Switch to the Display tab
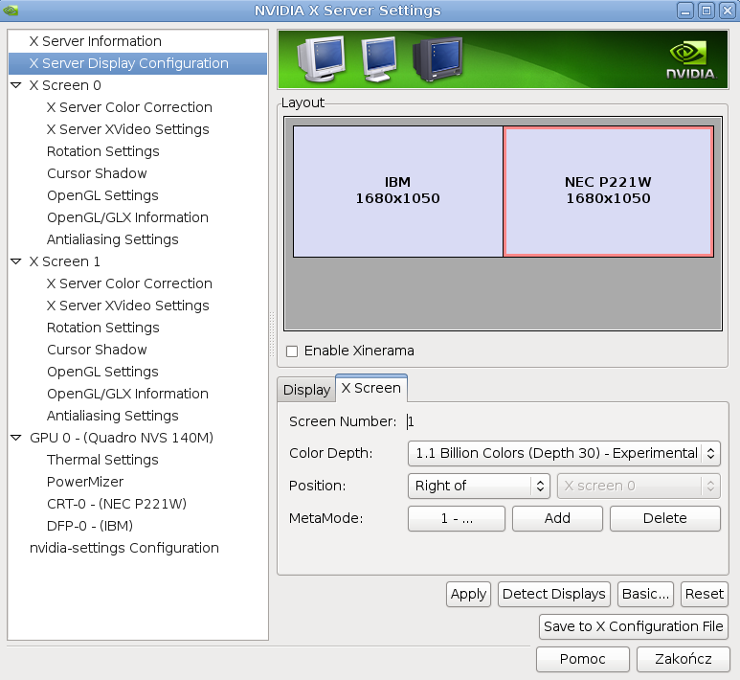The height and width of the screenshot is (680, 740). click(x=306, y=390)
